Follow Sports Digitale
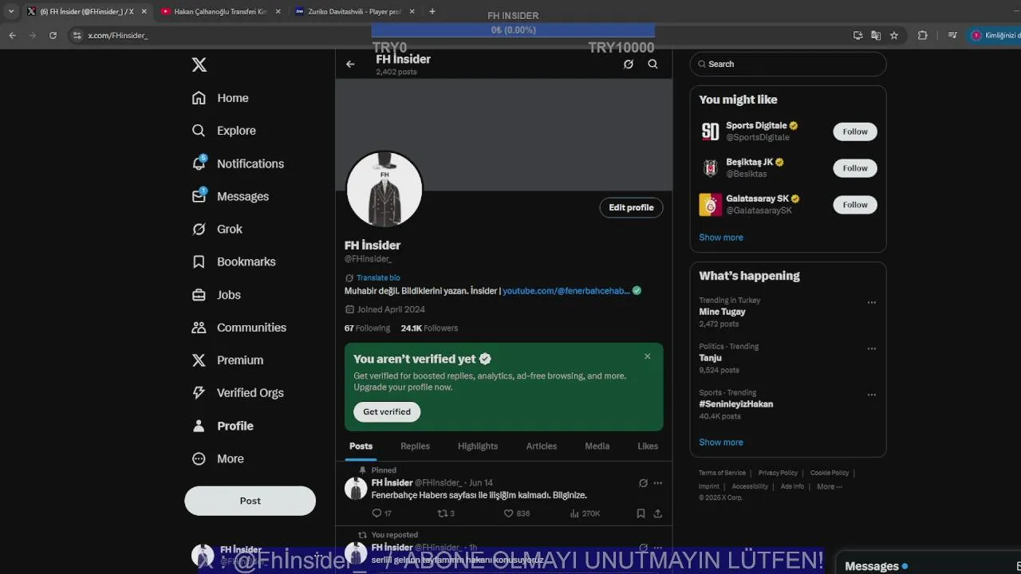The width and height of the screenshot is (1021, 574). tap(855, 132)
